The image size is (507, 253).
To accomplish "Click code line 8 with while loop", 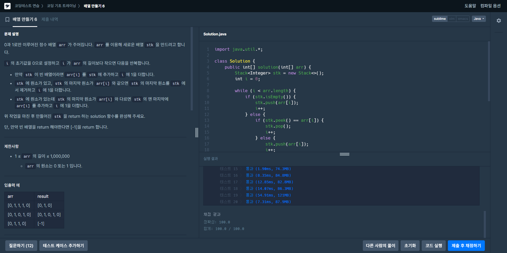I will coord(265,91).
